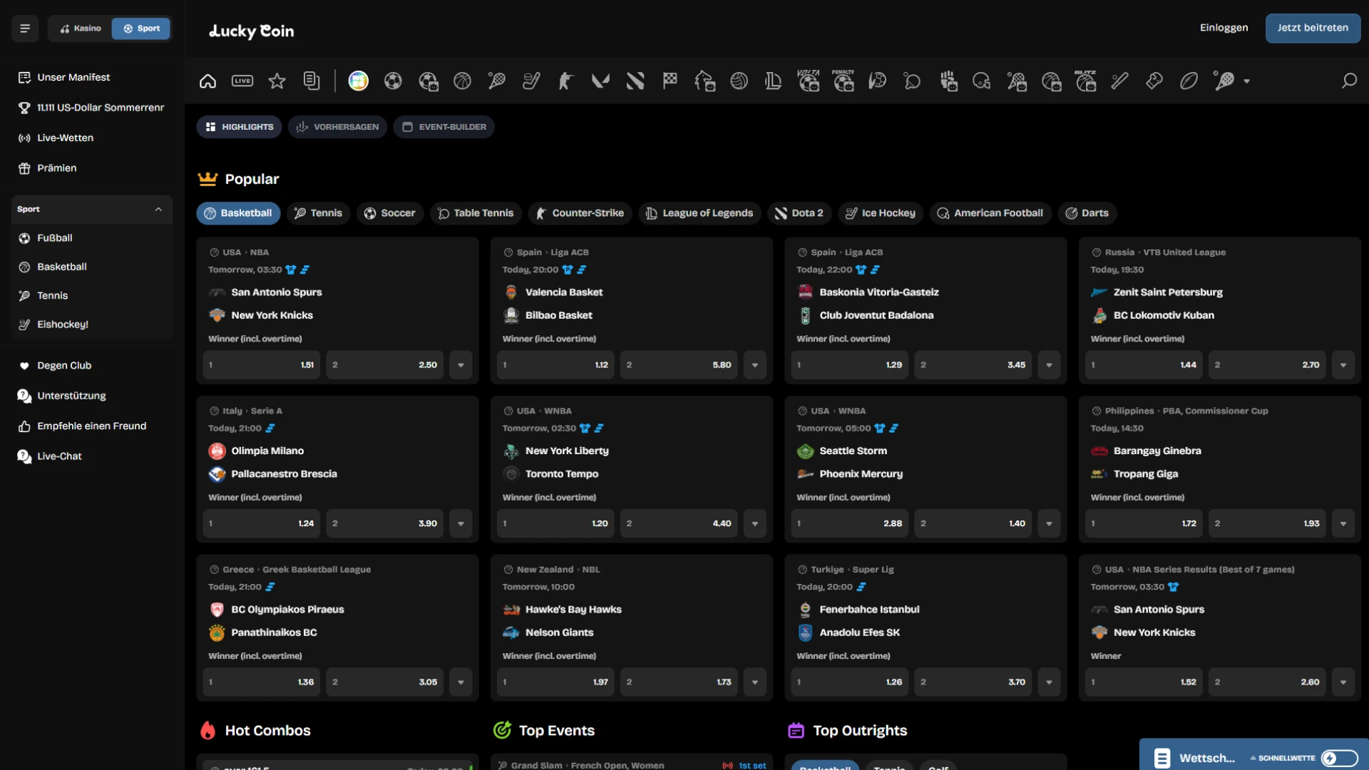This screenshot has width=1369, height=770.
Task: Collapse the Sport sidebar section
Action: pos(158,210)
